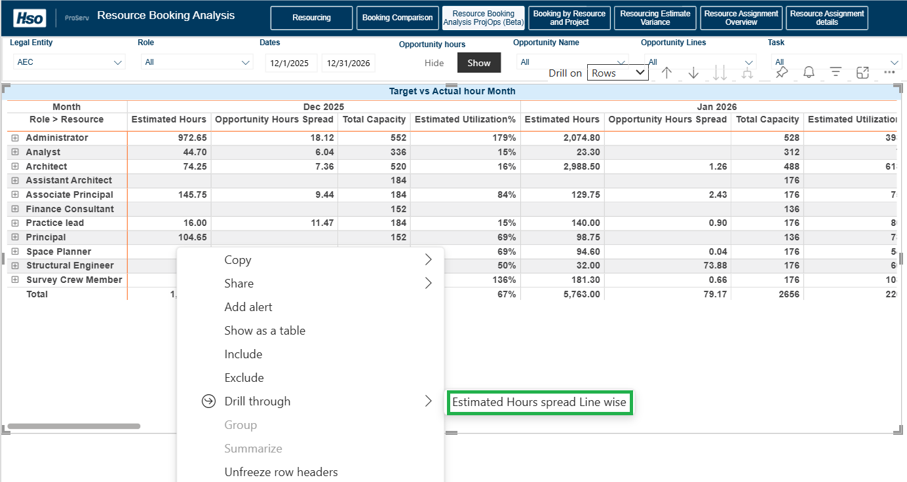This screenshot has height=482, width=907.
Task: Pin the visual with the pin icon
Action: click(x=781, y=73)
